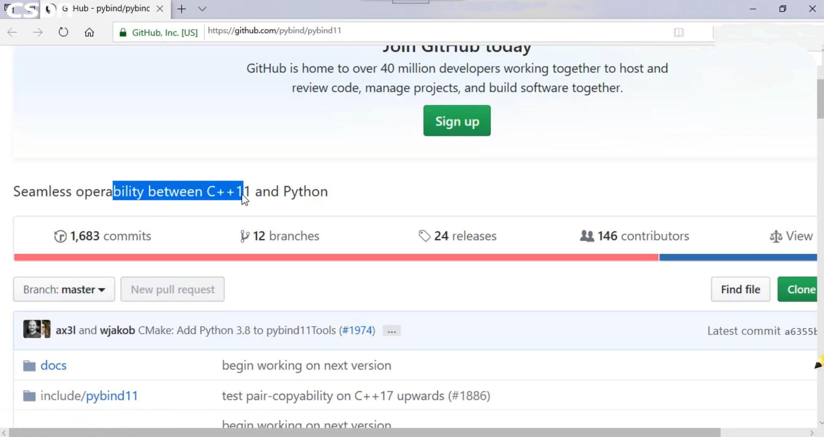Open docs commit 'begin working on next version'
824x437 pixels.
tap(306, 365)
